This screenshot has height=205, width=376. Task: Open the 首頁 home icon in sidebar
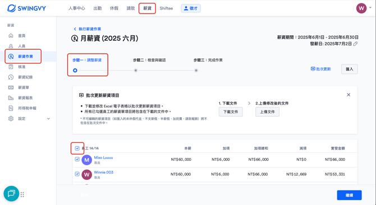11,36
